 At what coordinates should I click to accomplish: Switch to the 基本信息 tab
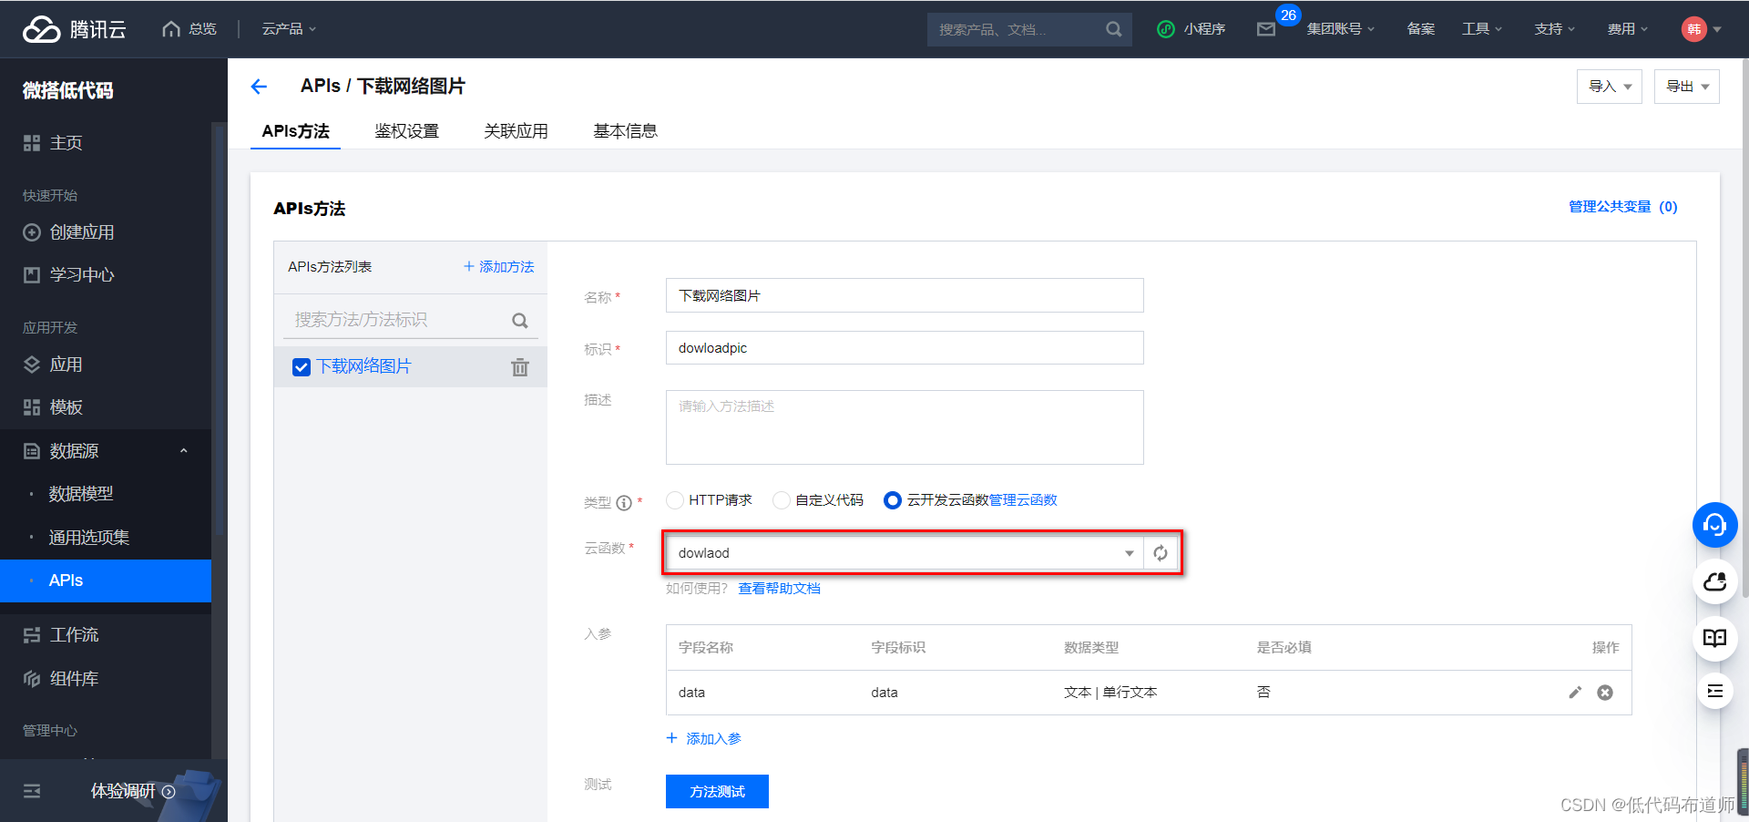[625, 131]
